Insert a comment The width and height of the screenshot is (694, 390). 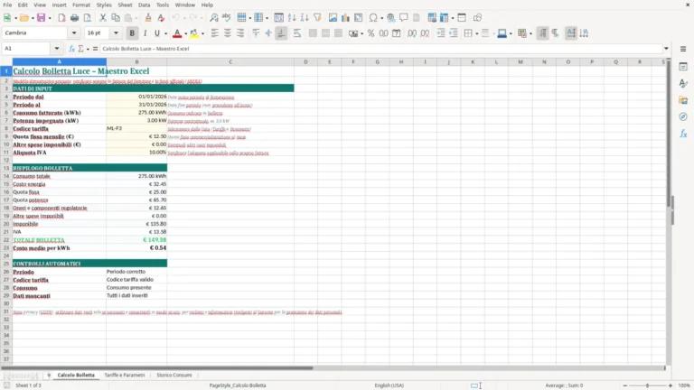[x=404, y=18]
